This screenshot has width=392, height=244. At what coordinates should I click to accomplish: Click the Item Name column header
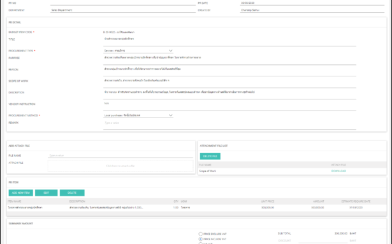tap(15, 201)
